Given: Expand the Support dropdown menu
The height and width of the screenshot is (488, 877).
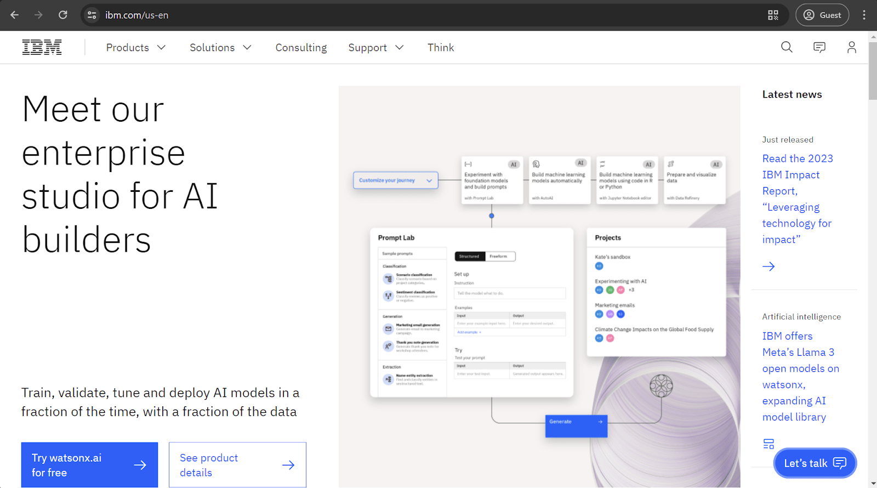Looking at the screenshot, I should [376, 48].
